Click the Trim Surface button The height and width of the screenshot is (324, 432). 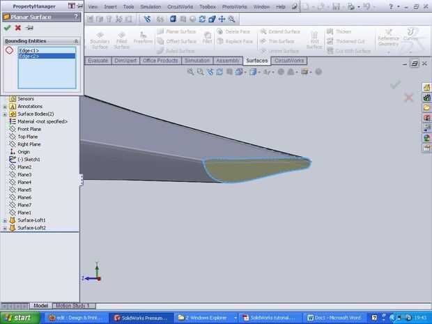(x=277, y=41)
